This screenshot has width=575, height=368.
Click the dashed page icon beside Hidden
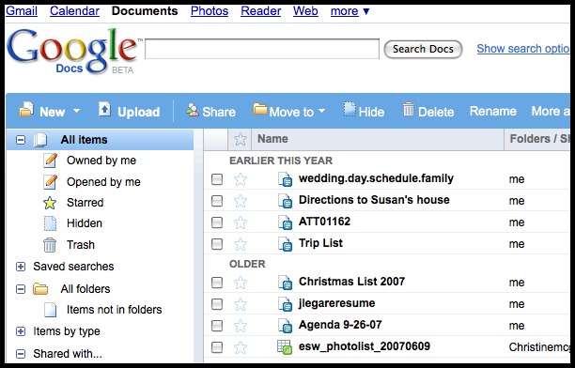(50, 223)
